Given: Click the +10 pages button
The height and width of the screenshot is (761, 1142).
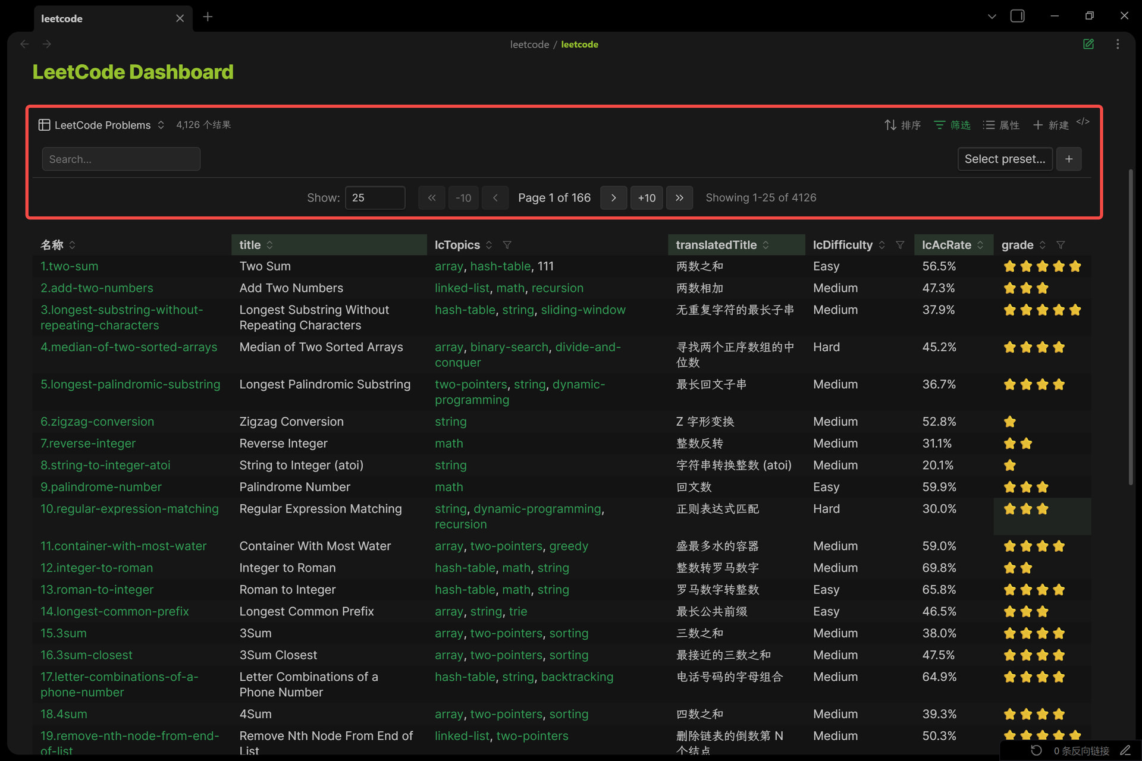Looking at the screenshot, I should coord(647,198).
